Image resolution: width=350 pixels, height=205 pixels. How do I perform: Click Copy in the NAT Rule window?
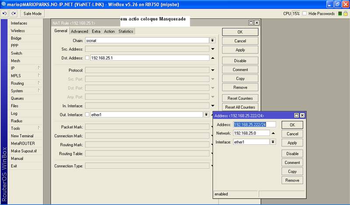(x=240, y=79)
